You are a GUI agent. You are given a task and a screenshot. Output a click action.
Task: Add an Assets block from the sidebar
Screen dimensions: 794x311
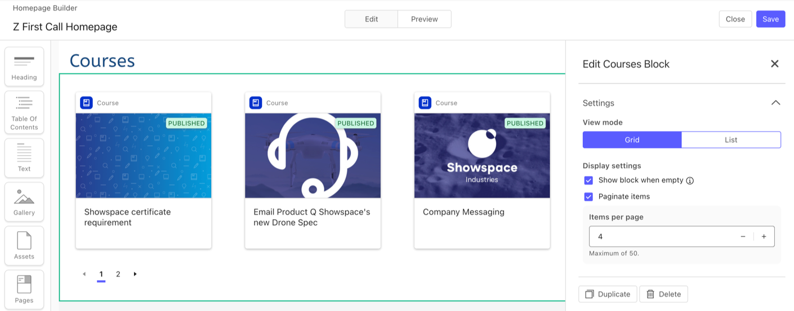[24, 246]
